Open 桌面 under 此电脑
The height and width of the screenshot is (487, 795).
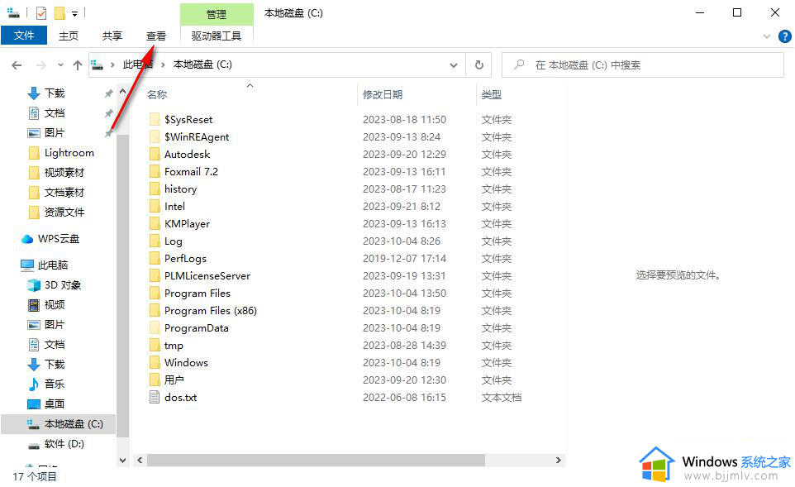[55, 403]
